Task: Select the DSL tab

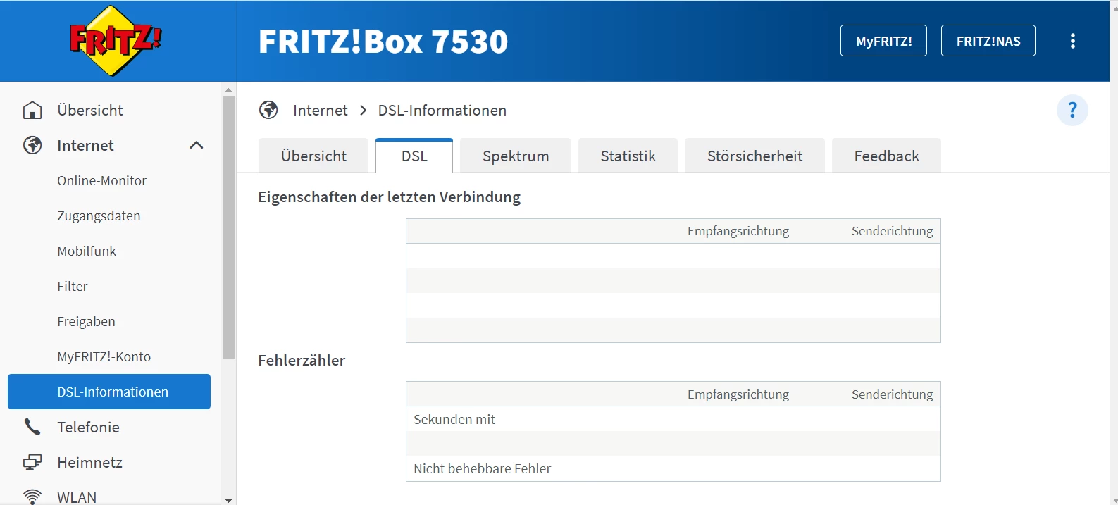Action: pos(414,156)
